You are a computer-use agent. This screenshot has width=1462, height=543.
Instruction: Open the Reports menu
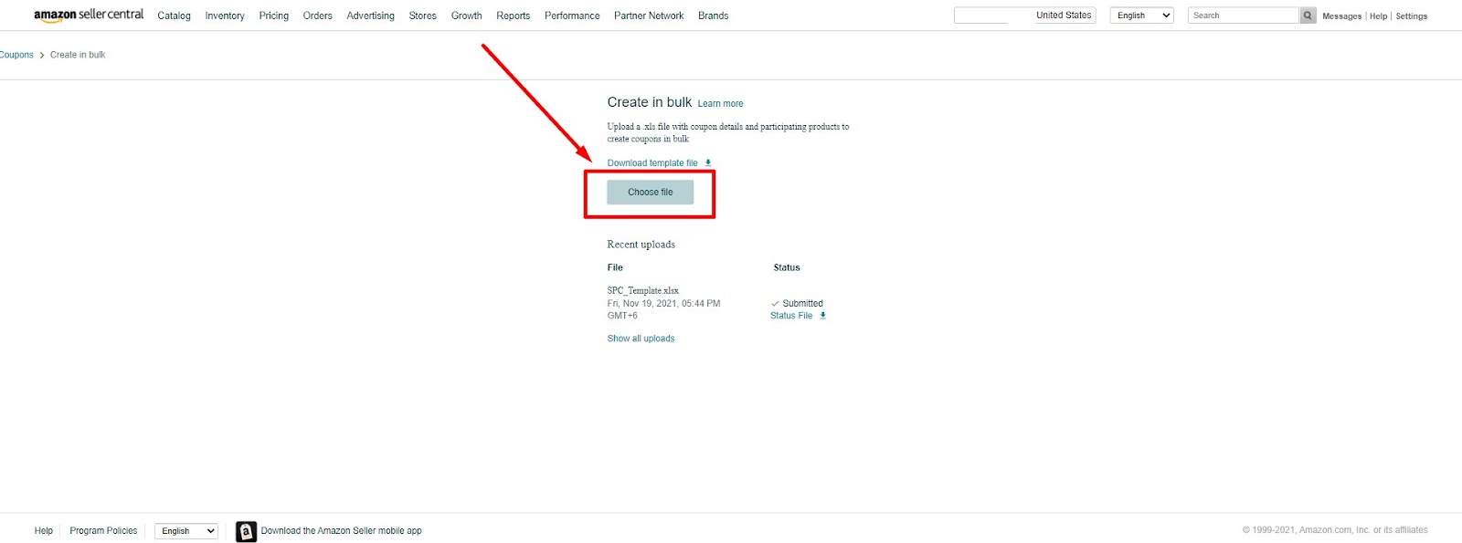[x=513, y=16]
